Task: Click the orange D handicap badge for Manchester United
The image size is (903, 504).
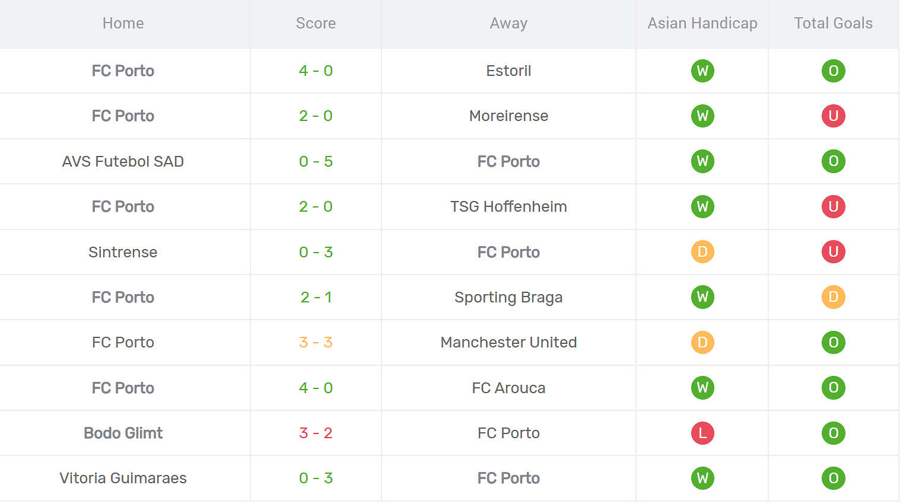Action: click(702, 342)
